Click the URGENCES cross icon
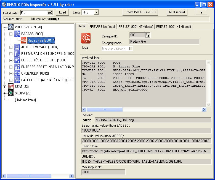 (x=17, y=73)
